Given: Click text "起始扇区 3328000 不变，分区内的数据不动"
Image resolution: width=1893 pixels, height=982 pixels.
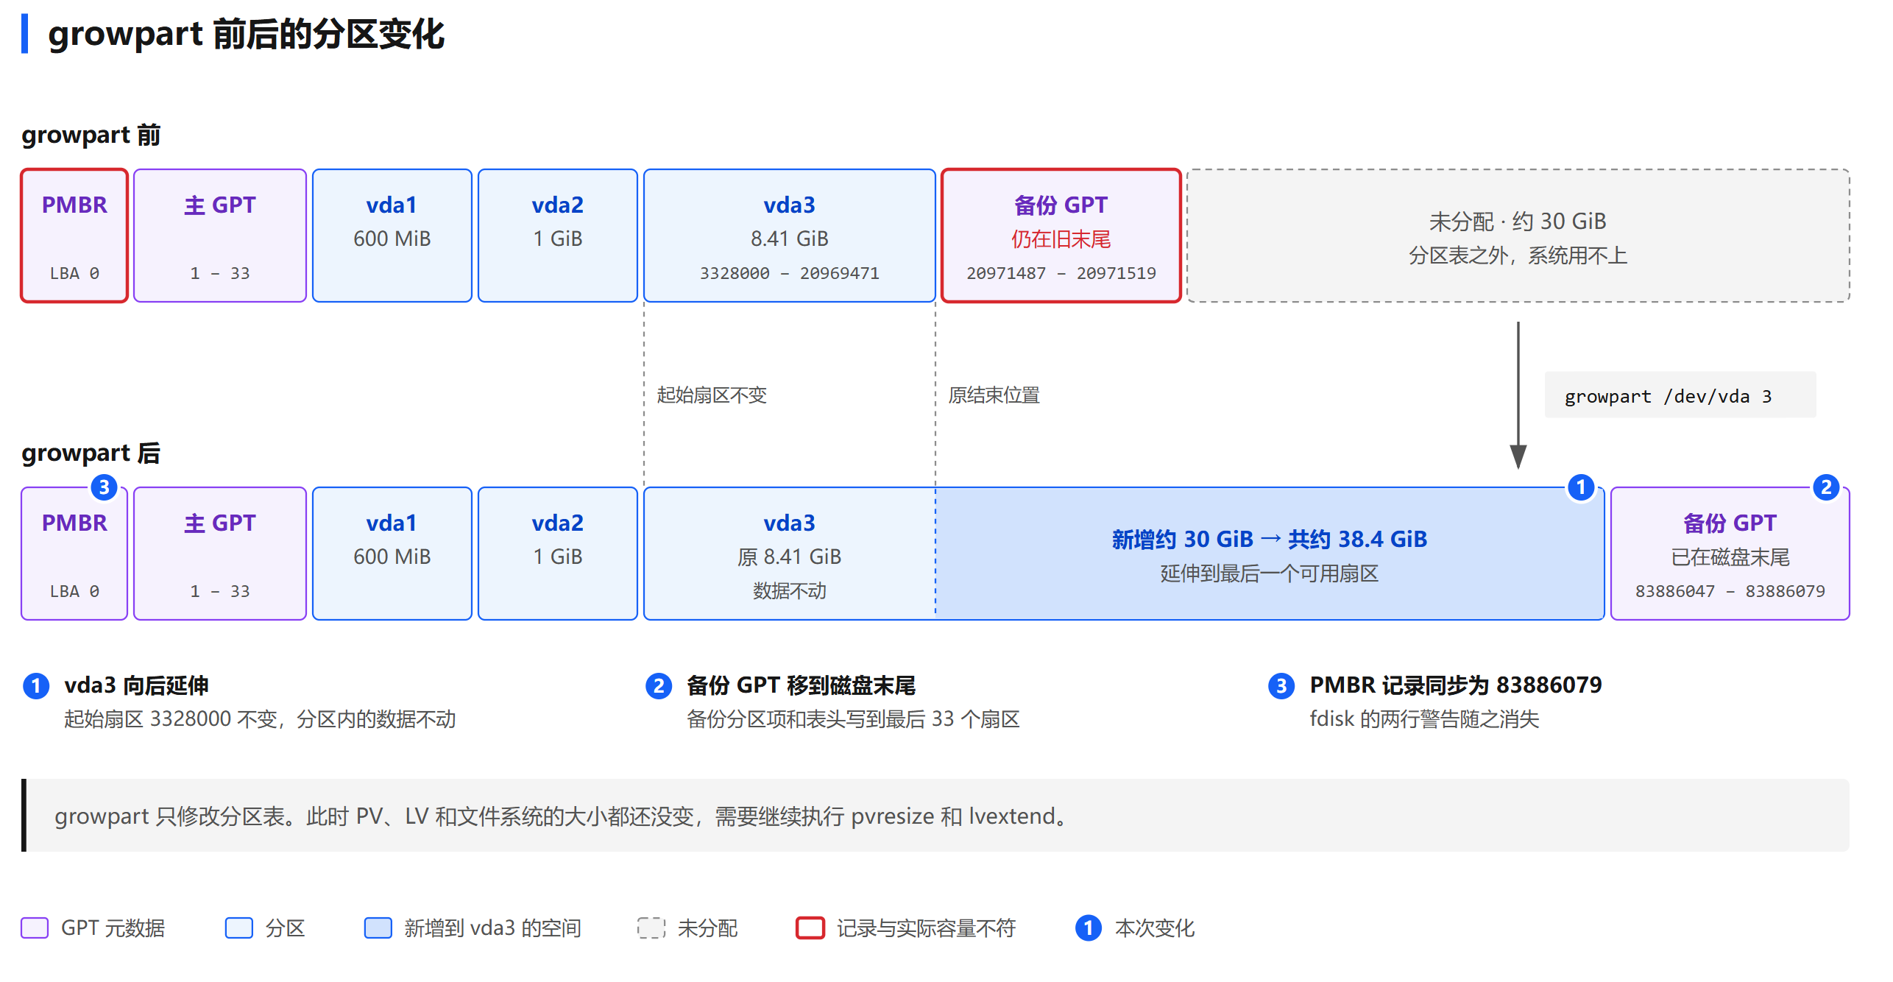Looking at the screenshot, I should (x=260, y=719).
